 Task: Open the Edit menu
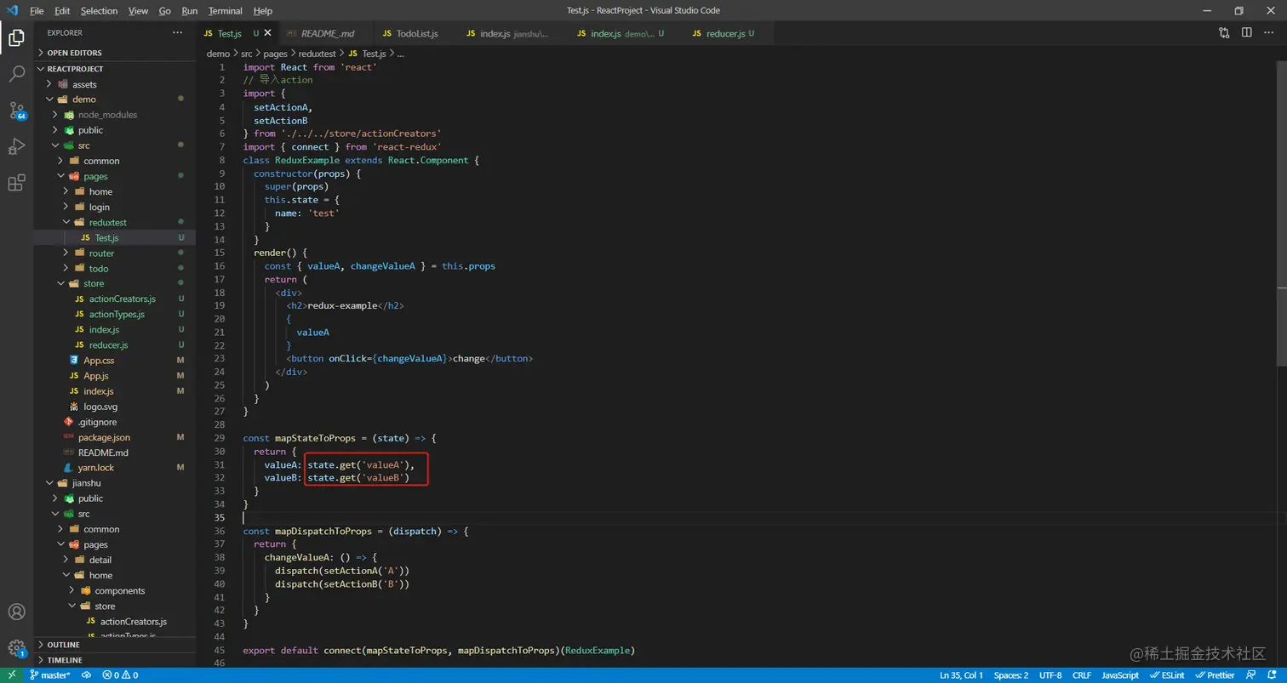coord(62,11)
